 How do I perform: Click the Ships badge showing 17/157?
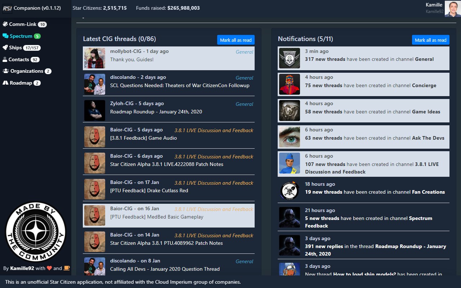tap(32, 48)
